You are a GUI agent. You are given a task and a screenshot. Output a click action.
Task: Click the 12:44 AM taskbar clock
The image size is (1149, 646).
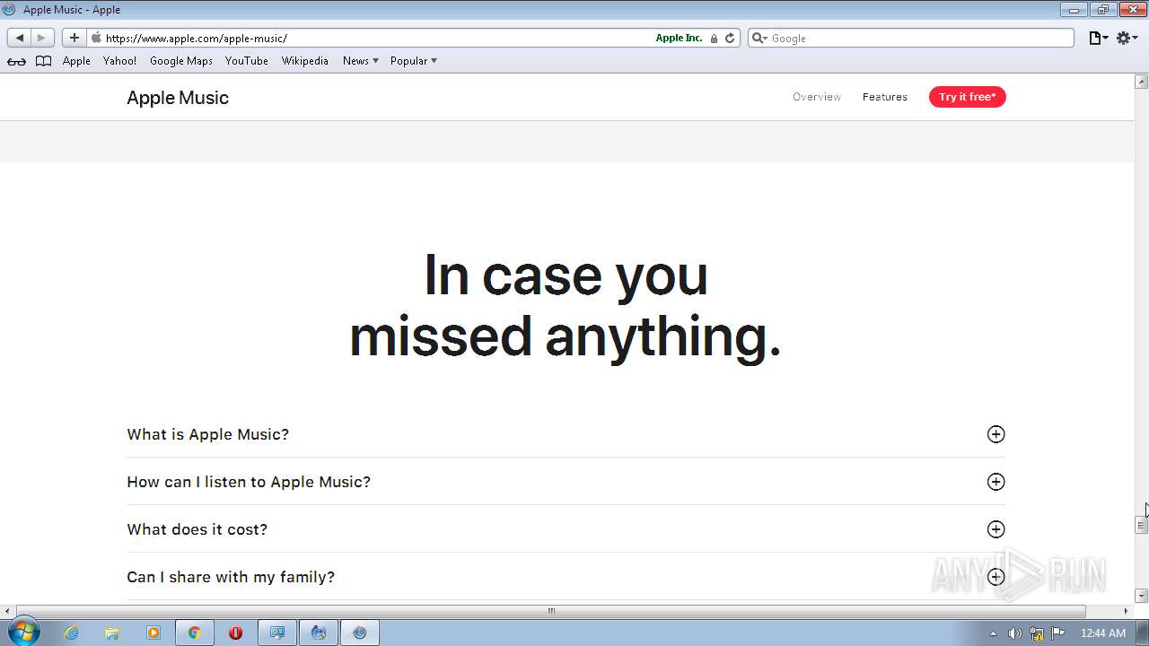point(1103,633)
